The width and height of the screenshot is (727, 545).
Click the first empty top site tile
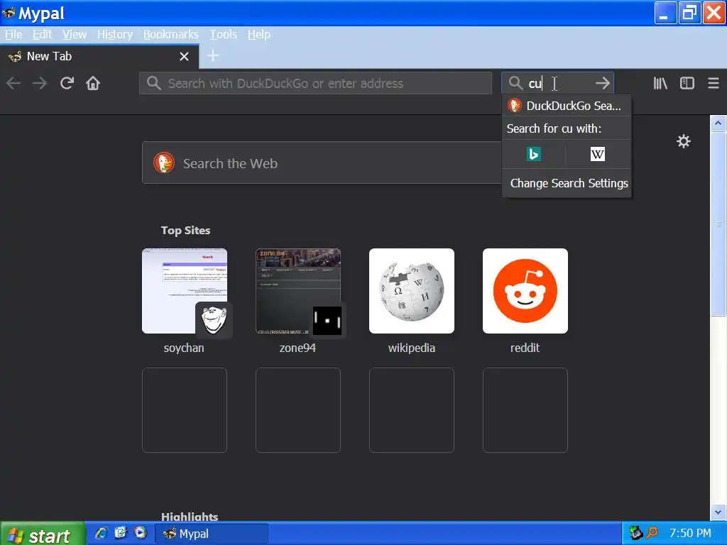tap(185, 410)
